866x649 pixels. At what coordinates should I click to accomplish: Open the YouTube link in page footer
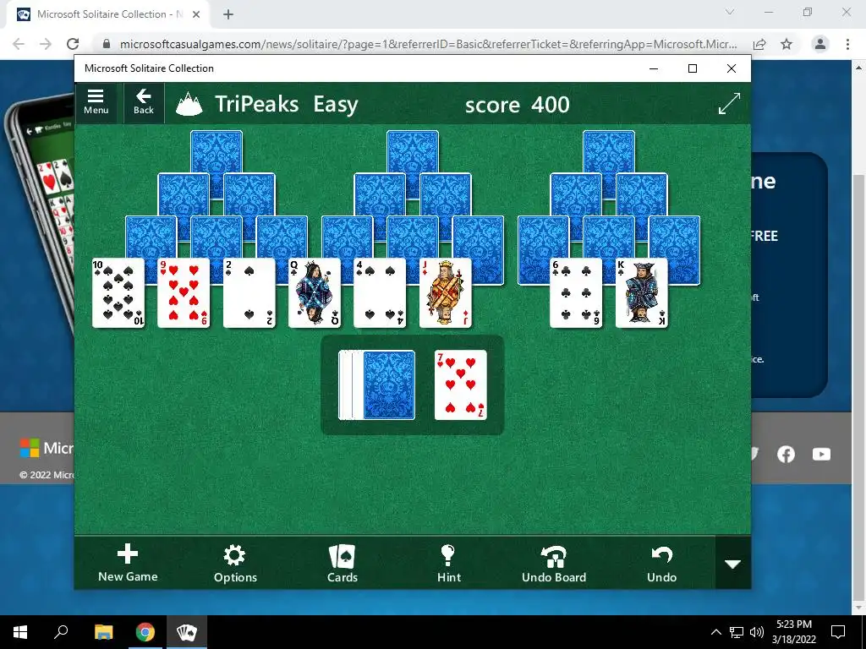(821, 454)
